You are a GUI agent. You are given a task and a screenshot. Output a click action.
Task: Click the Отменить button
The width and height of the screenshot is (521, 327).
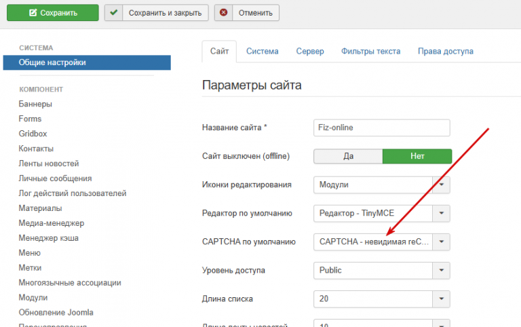point(246,13)
